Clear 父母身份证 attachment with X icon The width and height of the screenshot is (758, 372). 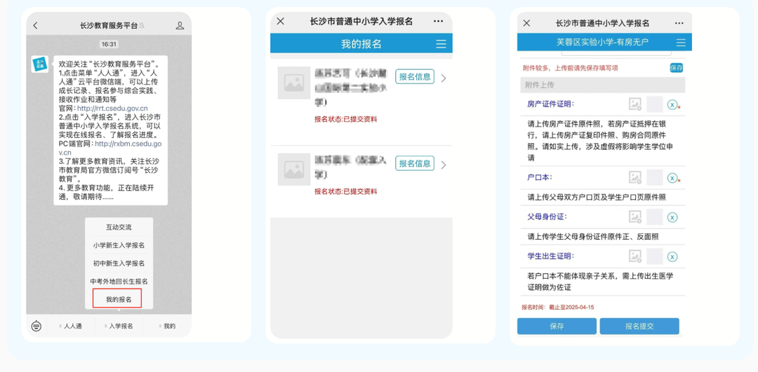pos(672,217)
